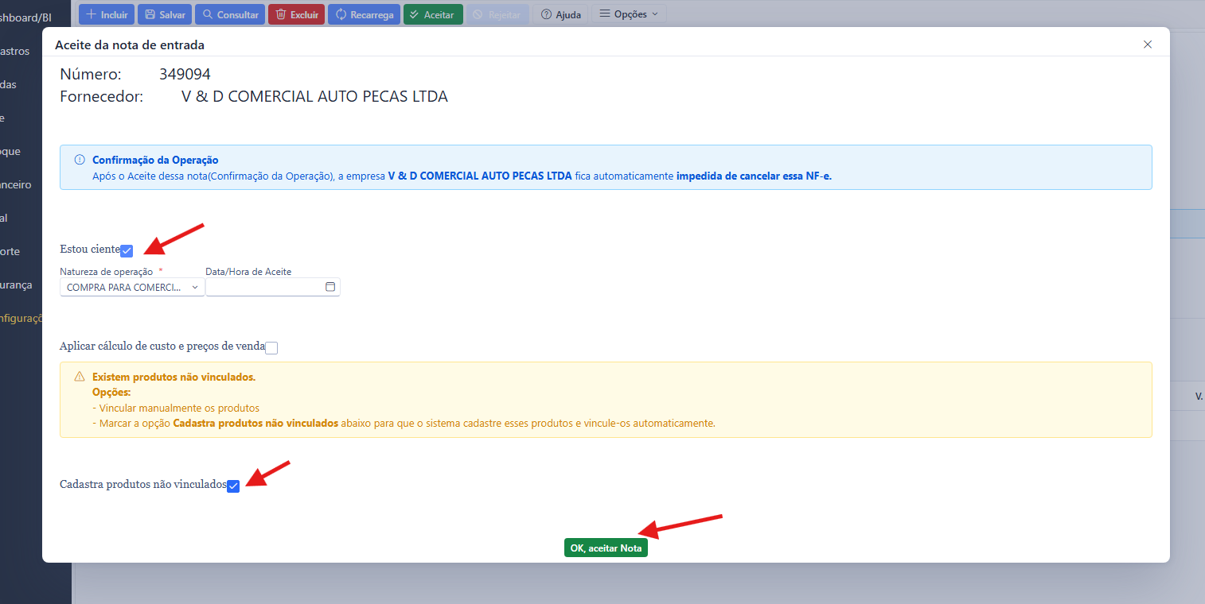Click the disabled Rejeitar toolbar button
Screen dimensions: 1205x604
497,14
